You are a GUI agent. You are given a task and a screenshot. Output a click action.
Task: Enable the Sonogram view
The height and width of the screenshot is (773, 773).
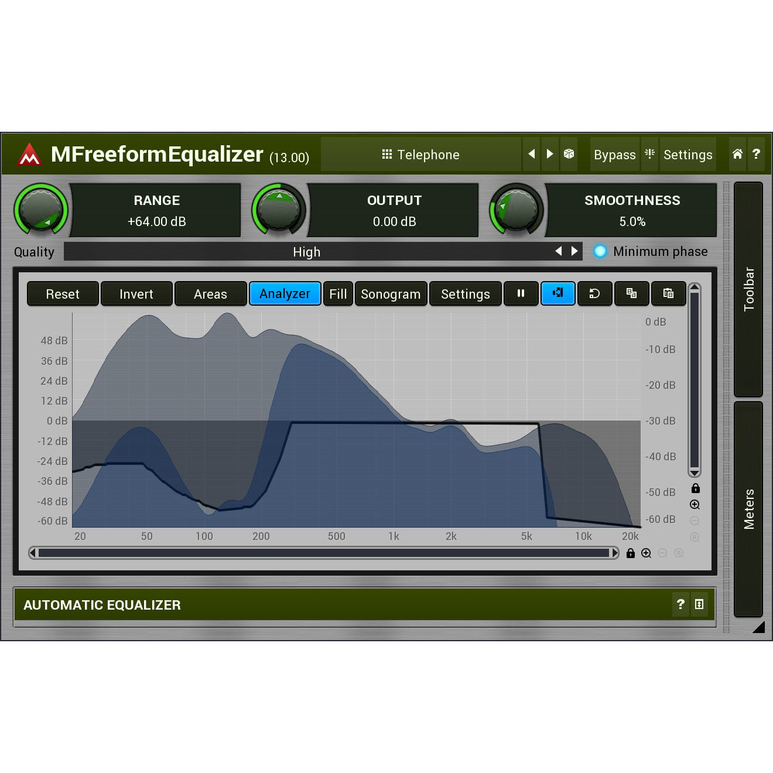[391, 294]
